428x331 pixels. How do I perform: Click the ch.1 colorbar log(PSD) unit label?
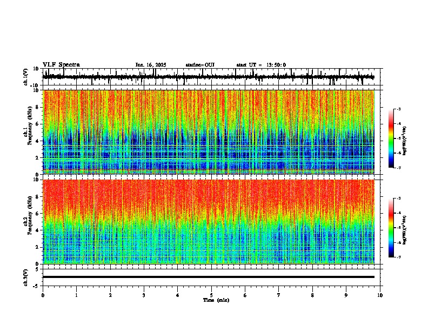405,141
